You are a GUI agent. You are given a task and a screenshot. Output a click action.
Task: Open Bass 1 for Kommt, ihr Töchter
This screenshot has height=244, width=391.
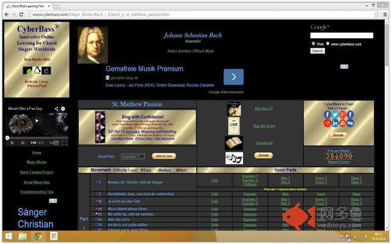[x=356, y=178]
